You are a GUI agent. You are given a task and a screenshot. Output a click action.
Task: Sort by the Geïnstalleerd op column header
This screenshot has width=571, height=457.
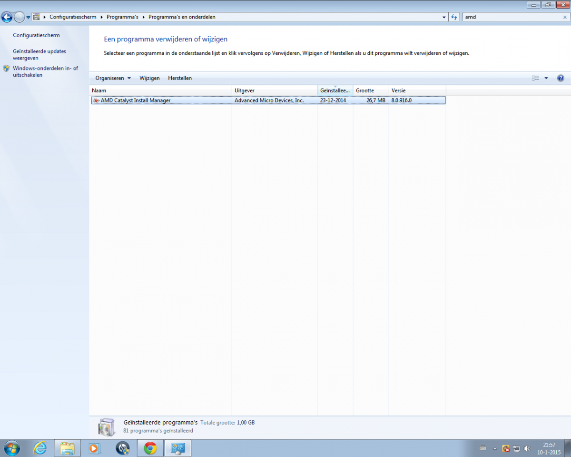[335, 90]
